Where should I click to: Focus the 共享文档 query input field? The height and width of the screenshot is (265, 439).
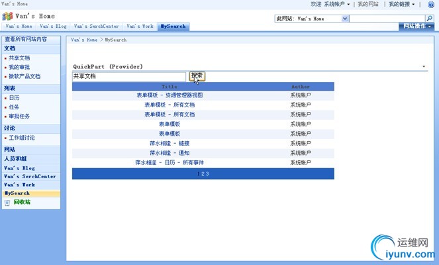coord(129,76)
